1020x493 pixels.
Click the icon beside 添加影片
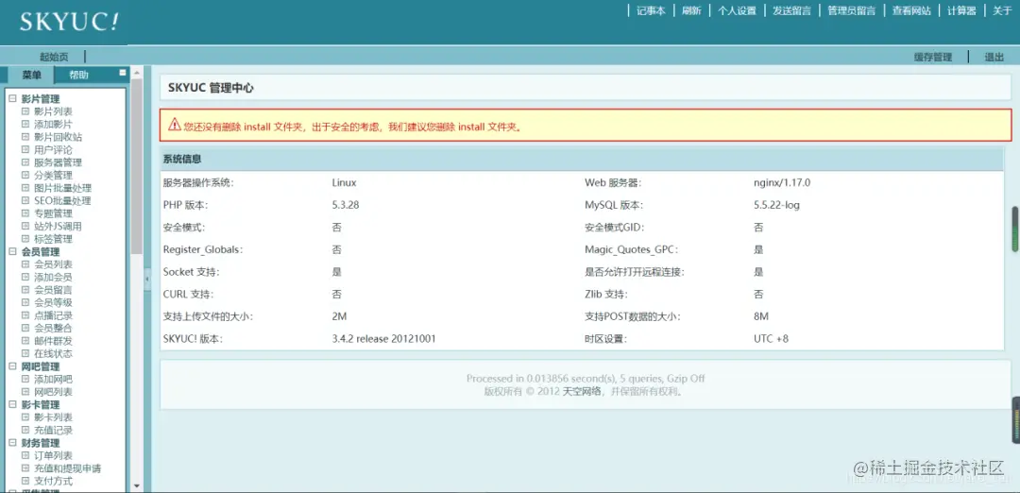pyautogui.click(x=25, y=125)
